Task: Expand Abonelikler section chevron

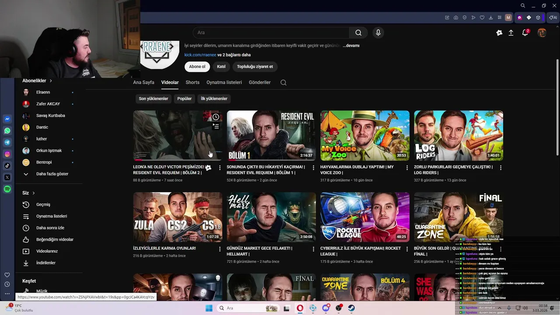Action: pos(51,81)
